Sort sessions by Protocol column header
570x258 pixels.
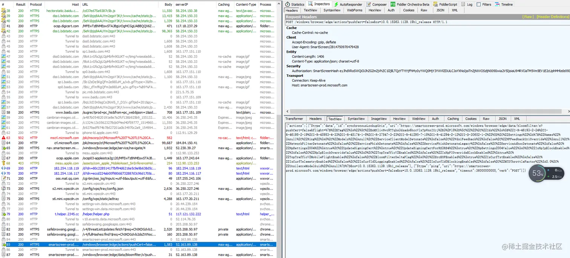tap(36, 5)
